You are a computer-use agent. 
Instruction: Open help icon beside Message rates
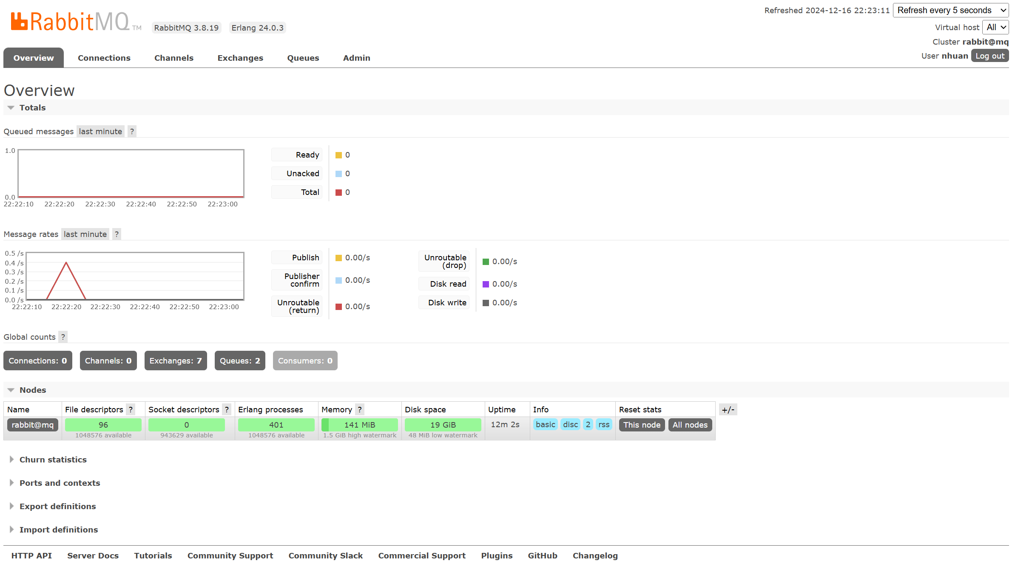point(117,234)
